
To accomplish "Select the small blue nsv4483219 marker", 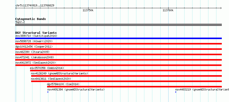I will pyautogui.click(x=176, y=92).
